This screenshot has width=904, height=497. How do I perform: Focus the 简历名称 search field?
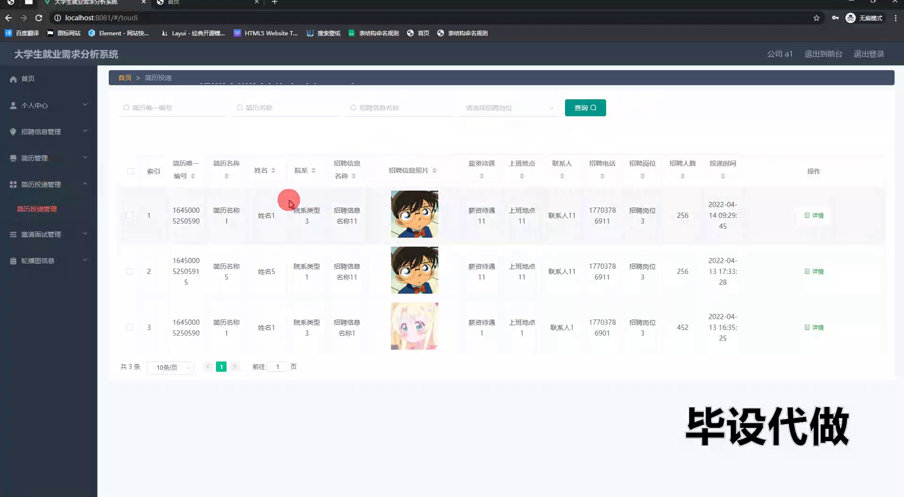click(x=286, y=108)
